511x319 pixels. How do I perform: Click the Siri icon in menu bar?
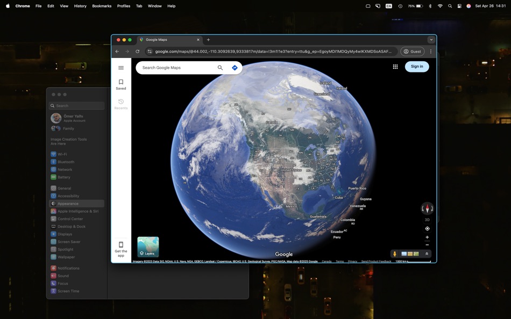469,6
